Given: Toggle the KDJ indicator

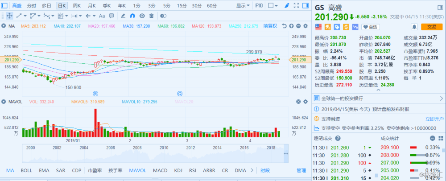Looking at the screenshot, I should click(x=178, y=170).
